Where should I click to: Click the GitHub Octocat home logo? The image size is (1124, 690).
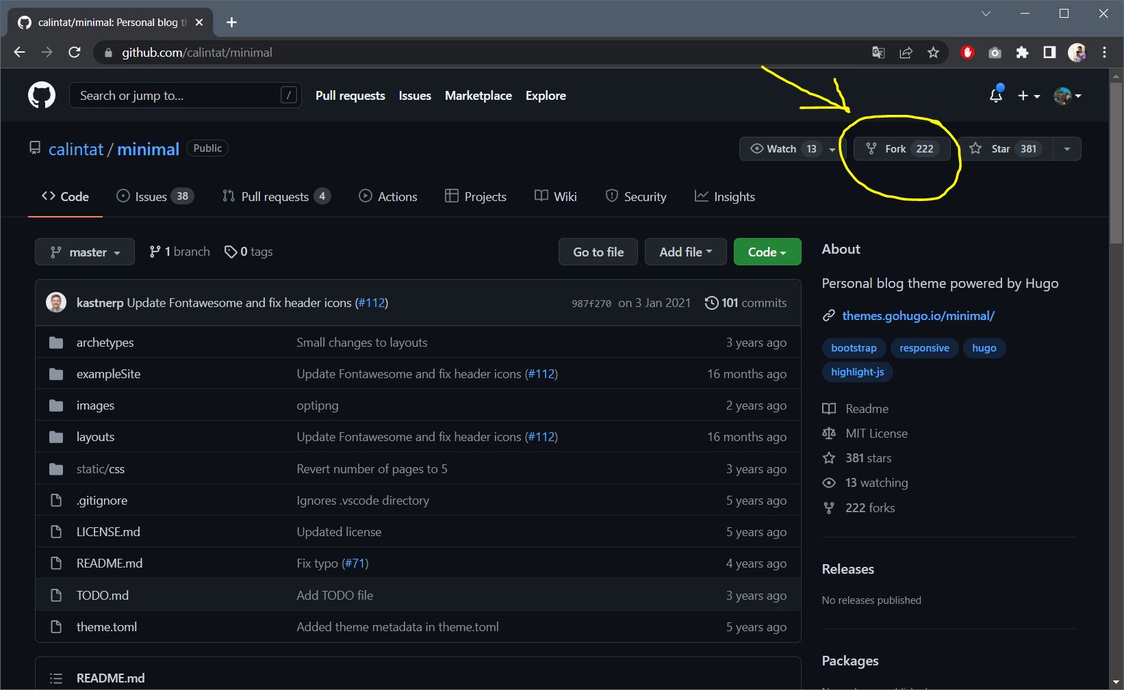42,95
